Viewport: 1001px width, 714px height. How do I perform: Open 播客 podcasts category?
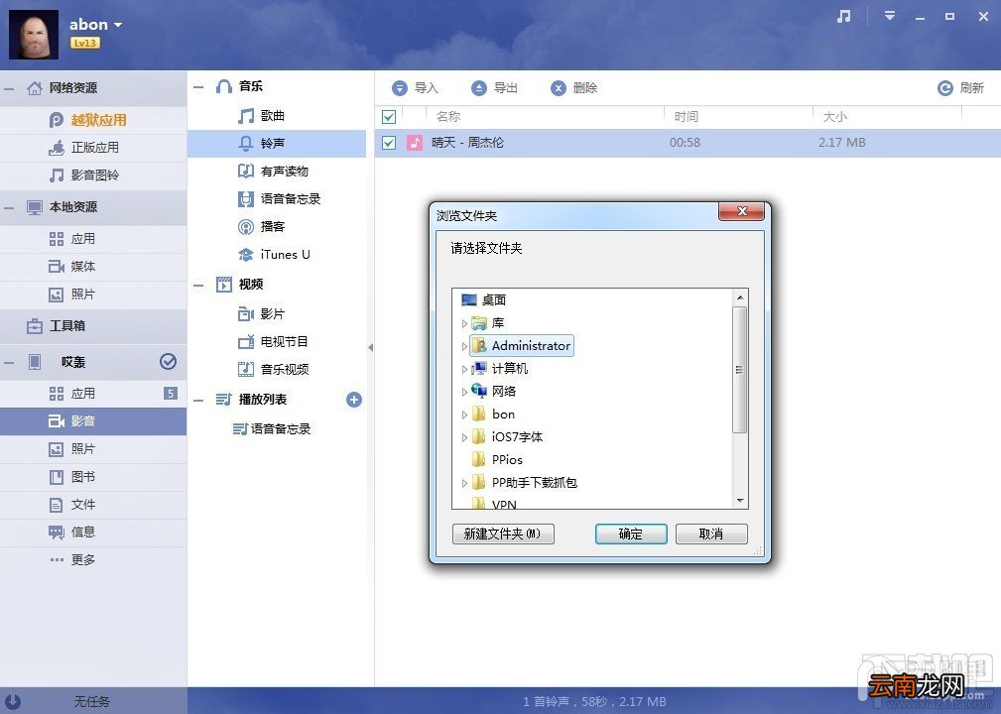point(277,226)
